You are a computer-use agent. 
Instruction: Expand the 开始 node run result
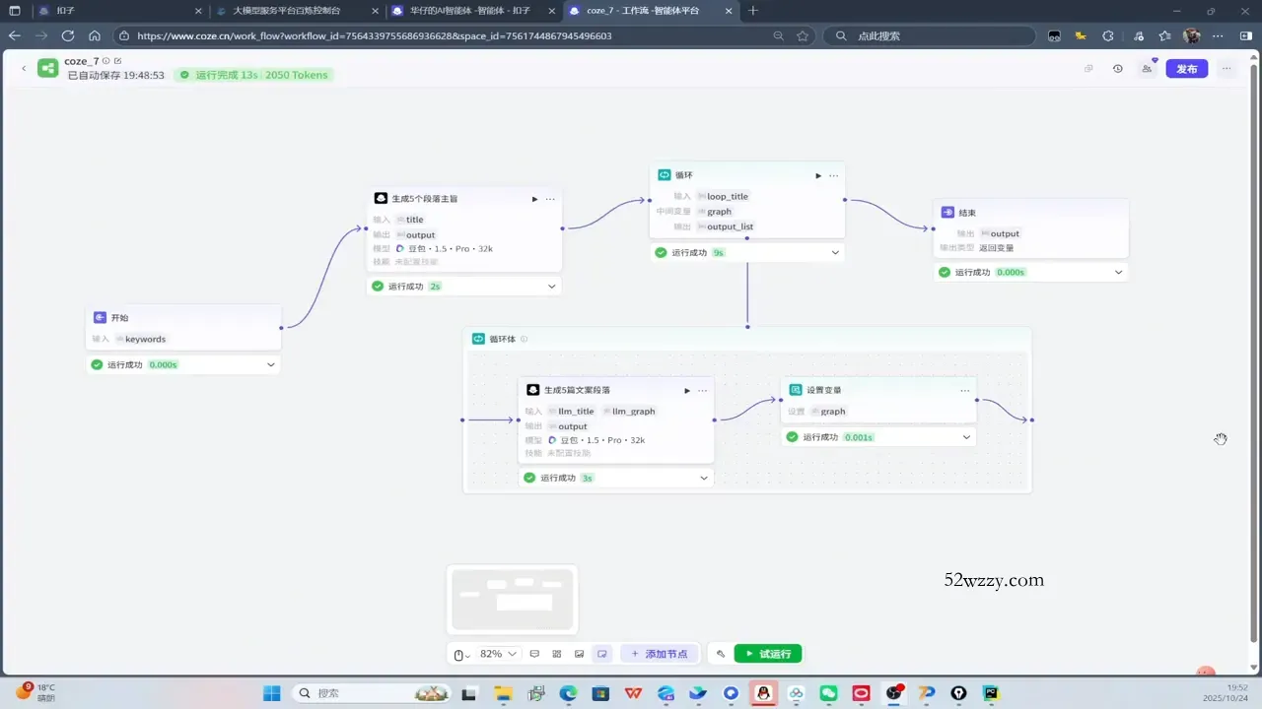pyautogui.click(x=270, y=364)
